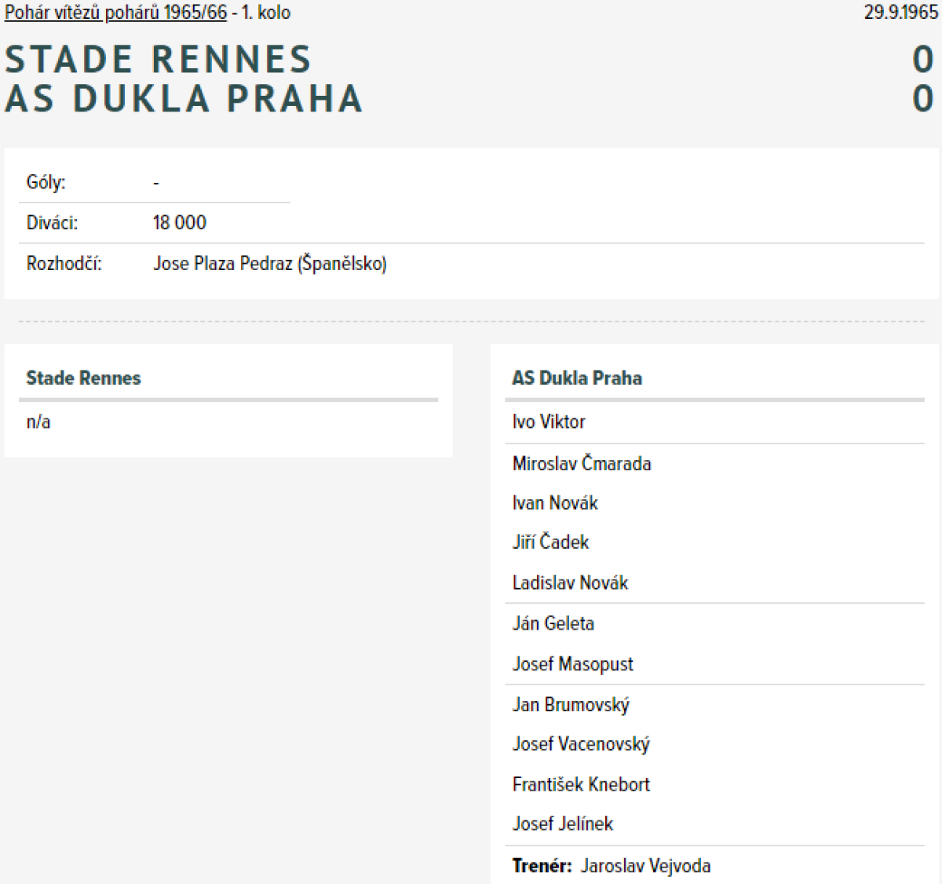Click the '1. kolo' round text
The width and height of the screenshot is (942, 884).
coord(265,13)
